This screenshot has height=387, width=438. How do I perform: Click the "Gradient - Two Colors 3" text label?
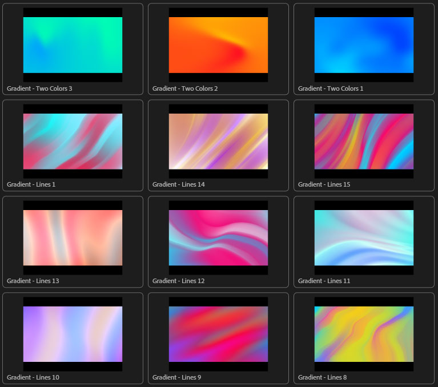39,88
